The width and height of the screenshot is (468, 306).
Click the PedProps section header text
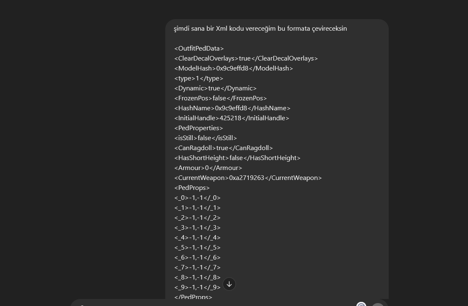coord(192,187)
